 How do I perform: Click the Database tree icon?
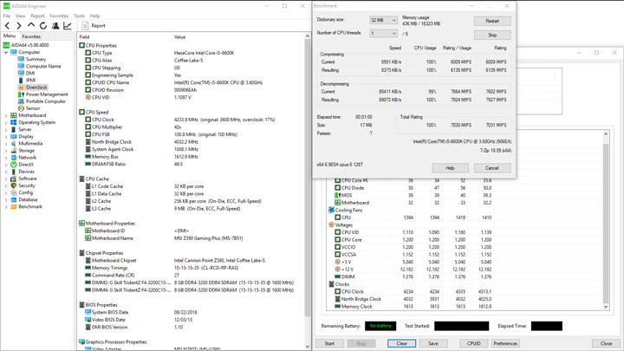[14, 199]
